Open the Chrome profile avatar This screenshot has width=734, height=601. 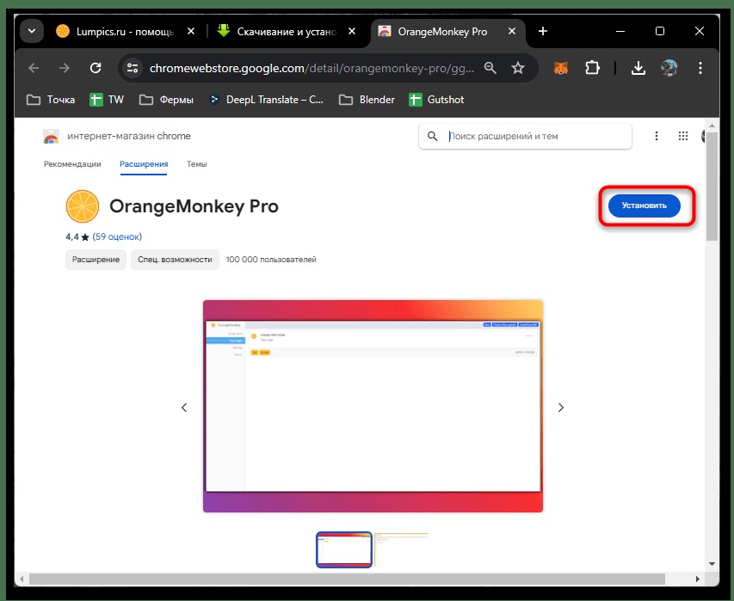(669, 68)
